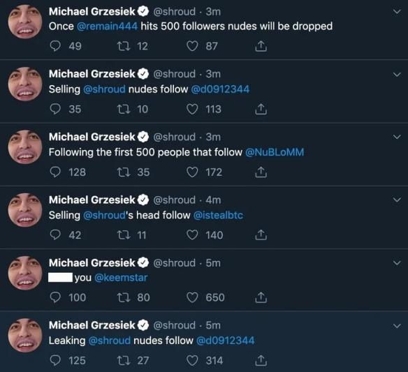Reply to the tweet mentioning @remain444

(x=55, y=46)
